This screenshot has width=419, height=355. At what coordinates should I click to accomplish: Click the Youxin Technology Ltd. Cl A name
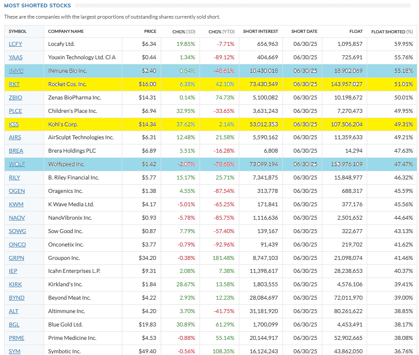(82, 57)
